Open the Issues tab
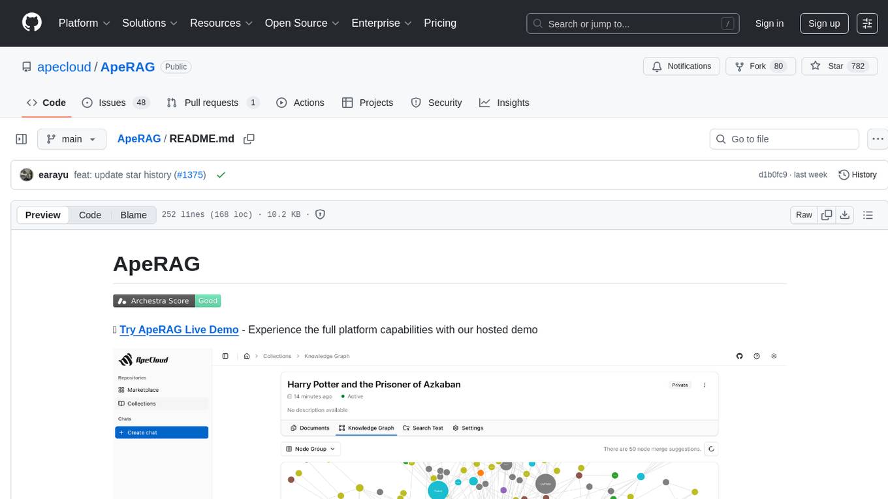The image size is (888, 499). pyautogui.click(x=115, y=103)
